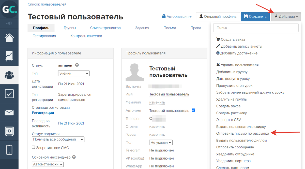Open the checkmark tasks sidebar icon
This screenshot has width=305, height=169.
pyautogui.click(x=9, y=94)
